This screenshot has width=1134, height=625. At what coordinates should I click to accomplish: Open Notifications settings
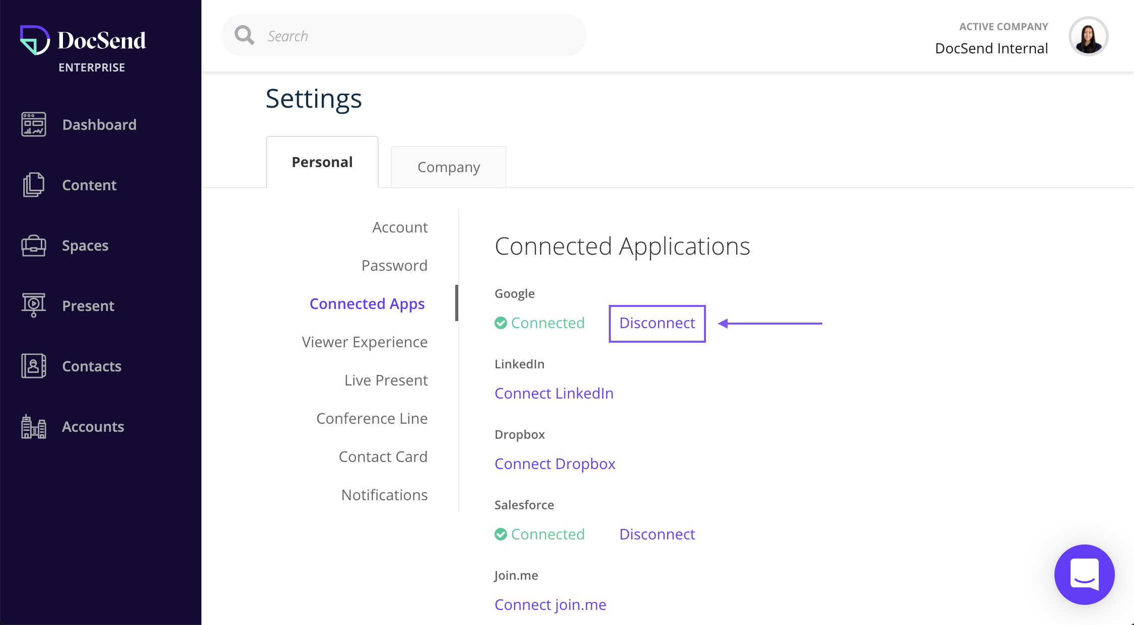coord(384,495)
